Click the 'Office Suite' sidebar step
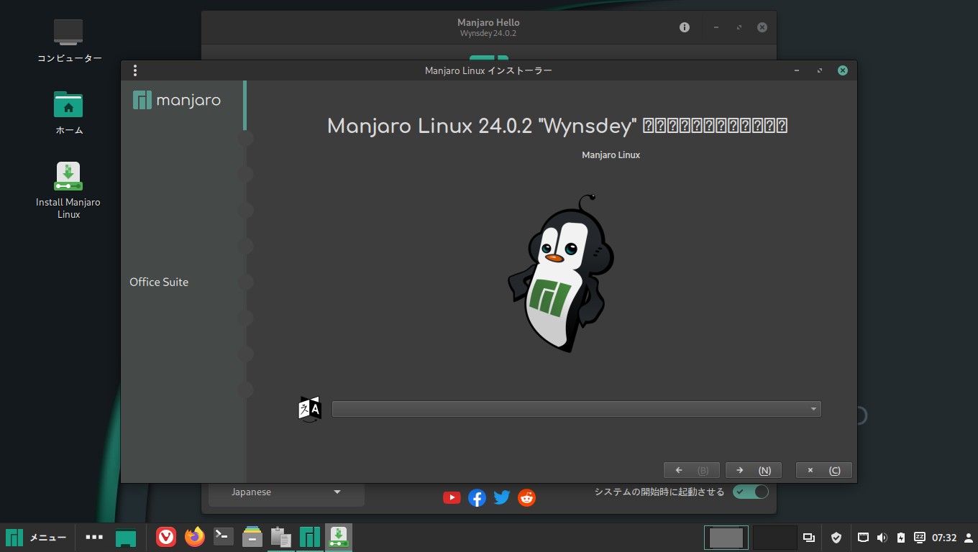978x552 pixels. (159, 282)
